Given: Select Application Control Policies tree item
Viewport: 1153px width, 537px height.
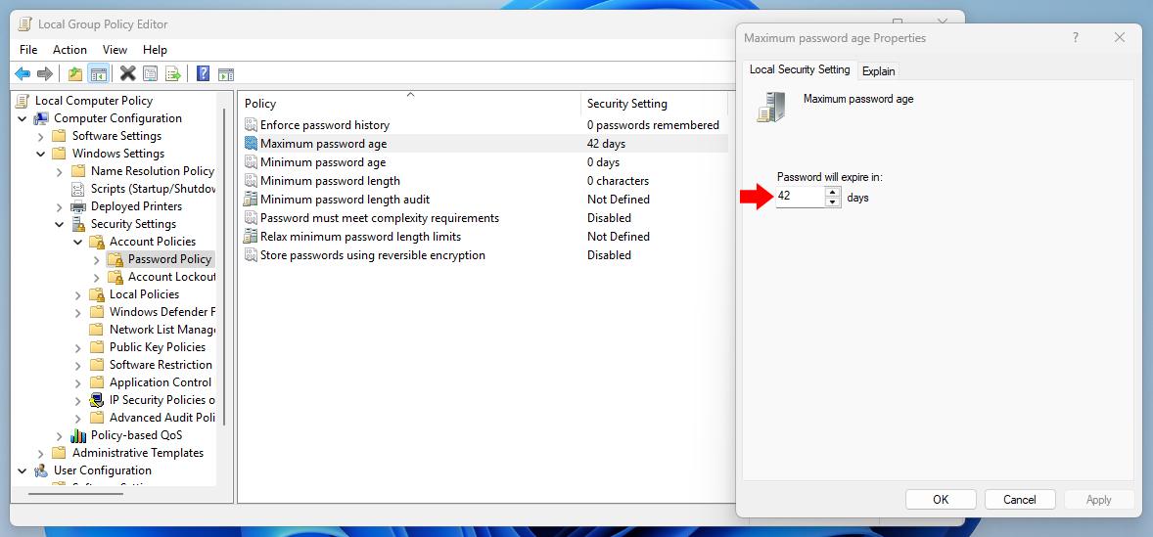Looking at the screenshot, I should click(161, 382).
